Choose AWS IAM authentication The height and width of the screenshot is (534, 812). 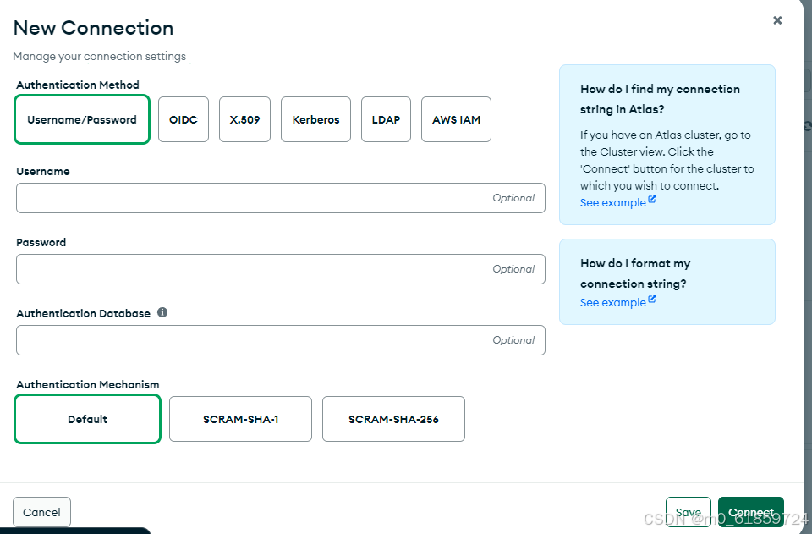456,119
